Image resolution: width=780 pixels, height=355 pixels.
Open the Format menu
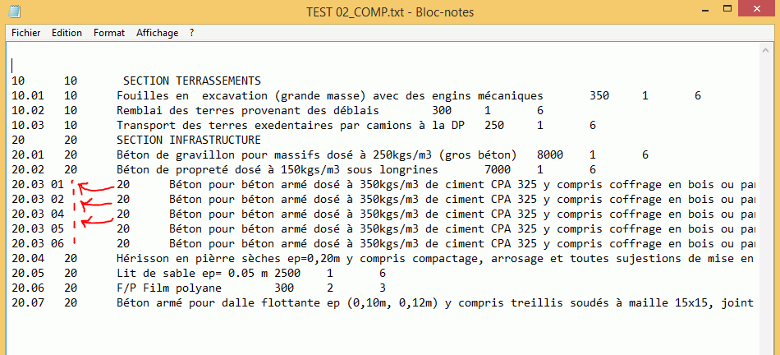[x=109, y=33]
